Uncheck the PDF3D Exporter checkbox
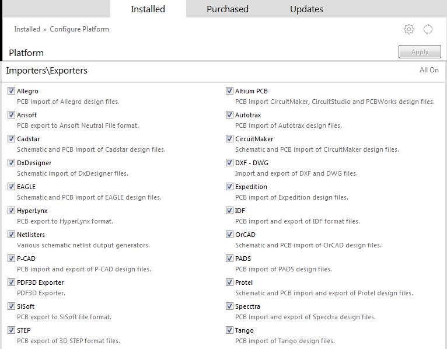447x349 pixels. [11, 282]
